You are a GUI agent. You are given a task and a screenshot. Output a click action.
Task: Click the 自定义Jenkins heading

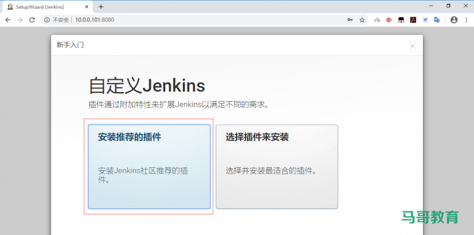pos(147,85)
